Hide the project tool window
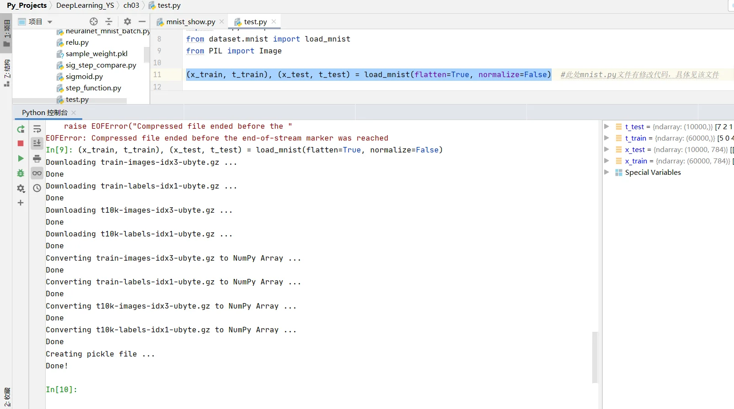734x409 pixels. pos(142,21)
